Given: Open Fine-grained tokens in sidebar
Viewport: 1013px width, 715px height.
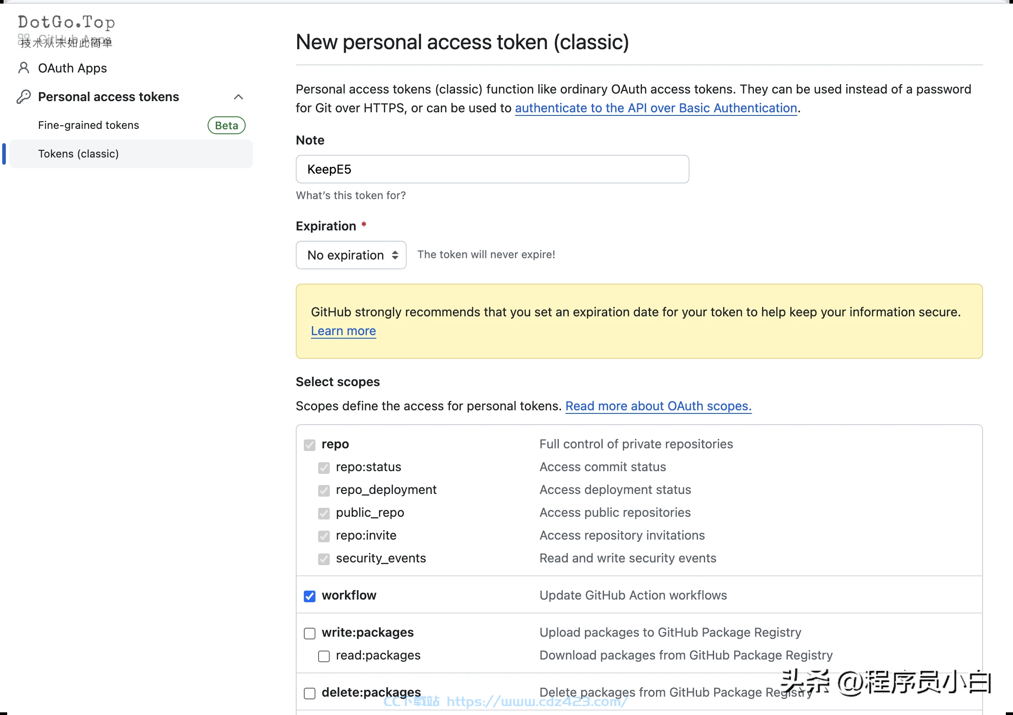Looking at the screenshot, I should click(x=89, y=125).
